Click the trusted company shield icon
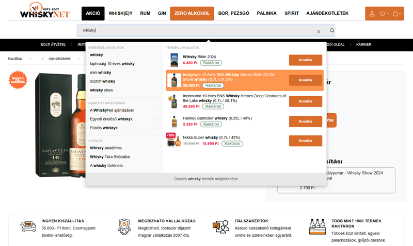413x246 pixels. [124, 227]
